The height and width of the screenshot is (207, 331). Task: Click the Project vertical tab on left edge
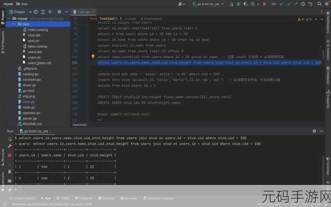click(x=3, y=17)
